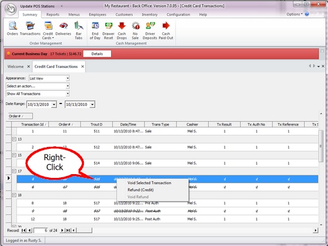Screen dimensions: 328x246
Task: Select the Drawer Reset icon
Action: click(108, 30)
